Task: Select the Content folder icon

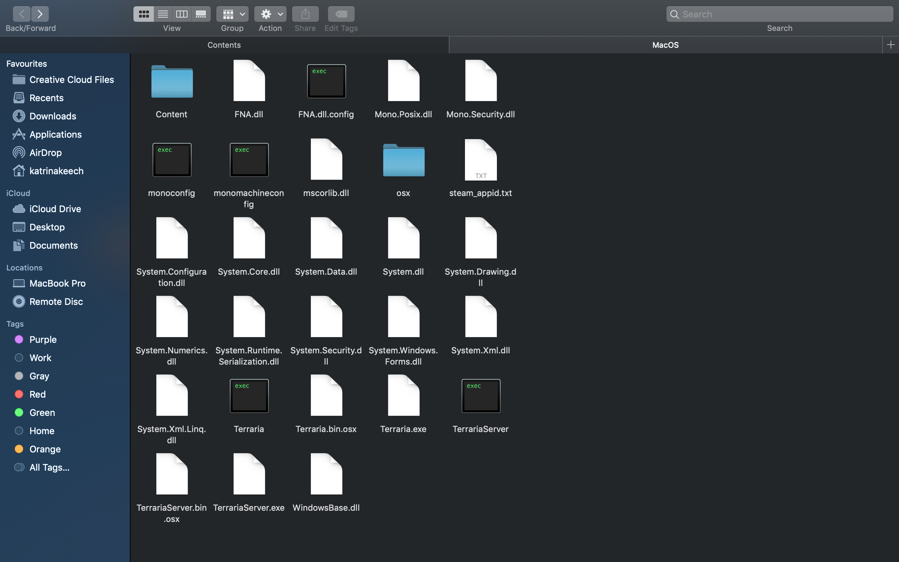Action: pyautogui.click(x=172, y=81)
